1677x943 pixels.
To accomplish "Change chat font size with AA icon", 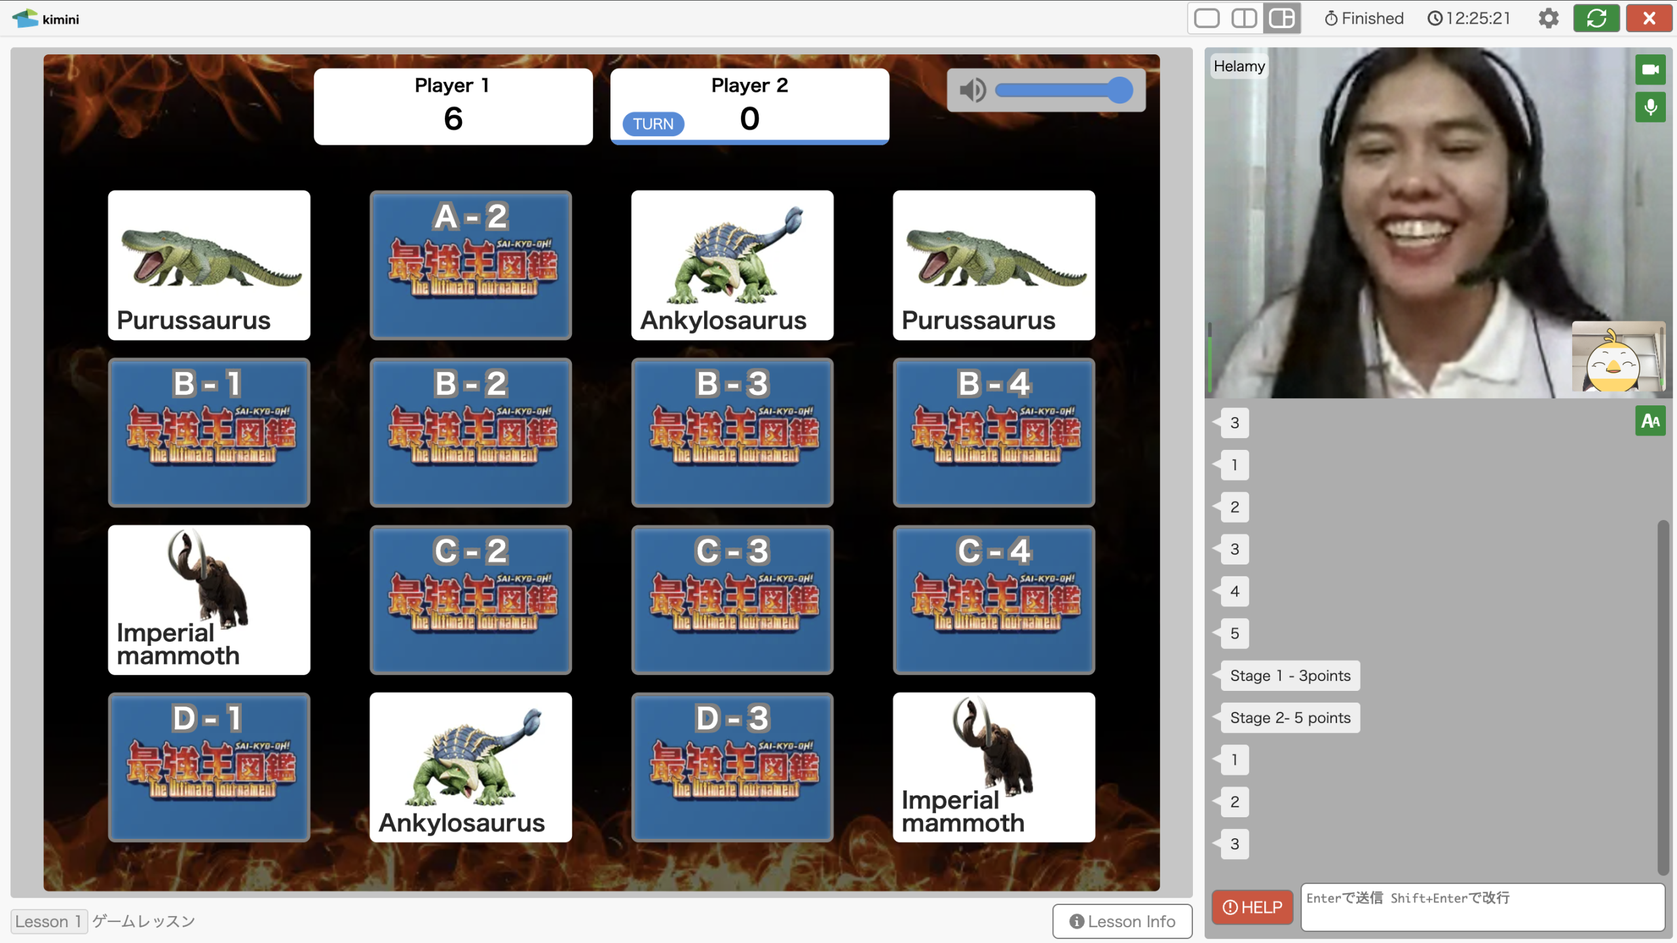I will pos(1650,421).
